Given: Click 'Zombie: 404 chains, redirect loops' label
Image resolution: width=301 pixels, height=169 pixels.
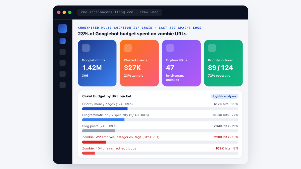Looking at the screenshot, I should 109,148.
